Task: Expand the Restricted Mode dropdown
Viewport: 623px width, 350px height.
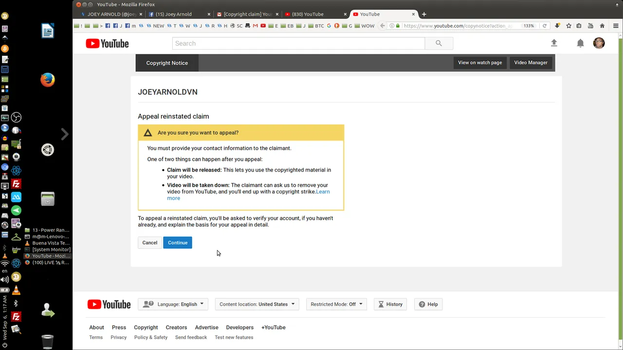Action: coord(336,304)
